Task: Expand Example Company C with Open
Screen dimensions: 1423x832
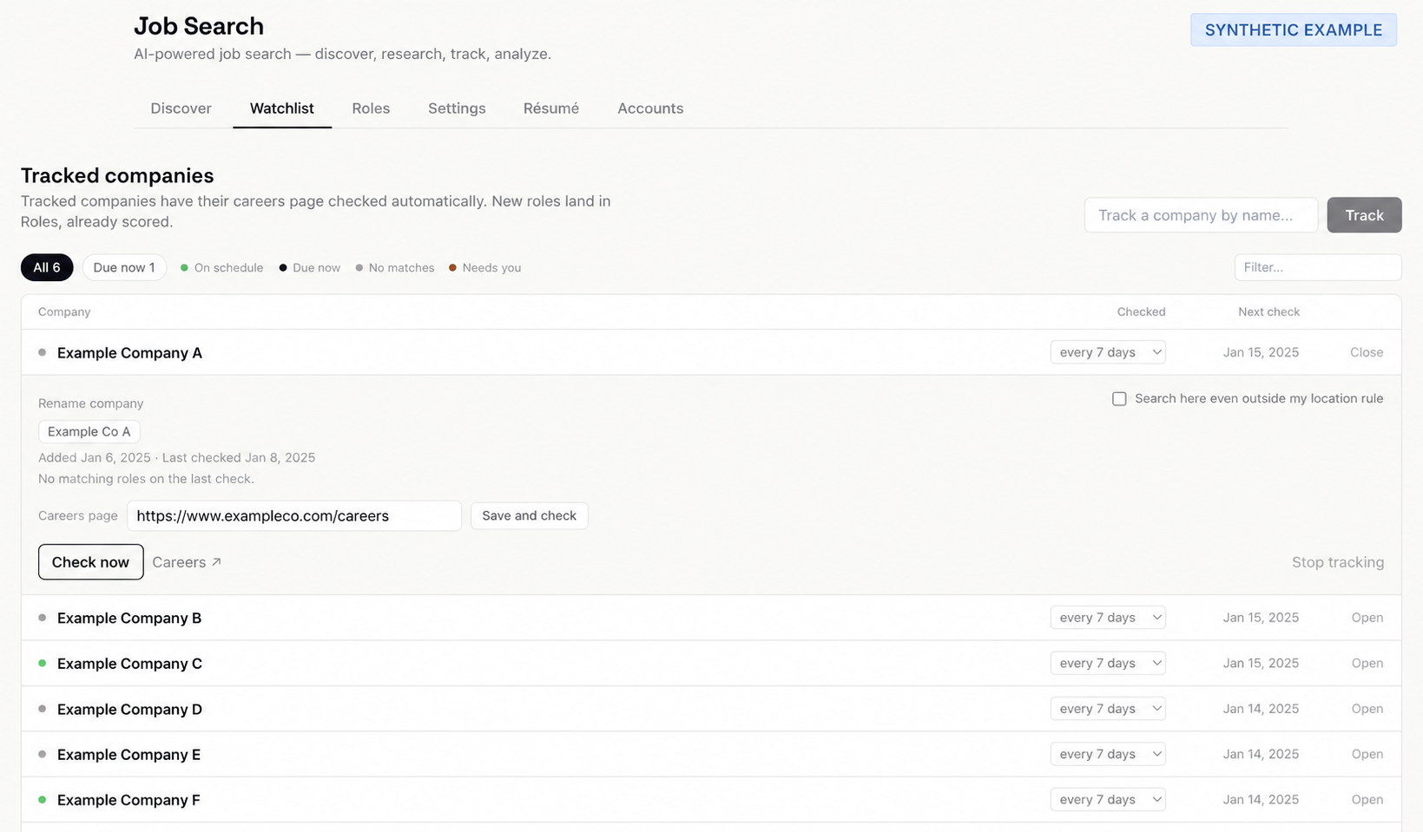Action: (x=1367, y=663)
